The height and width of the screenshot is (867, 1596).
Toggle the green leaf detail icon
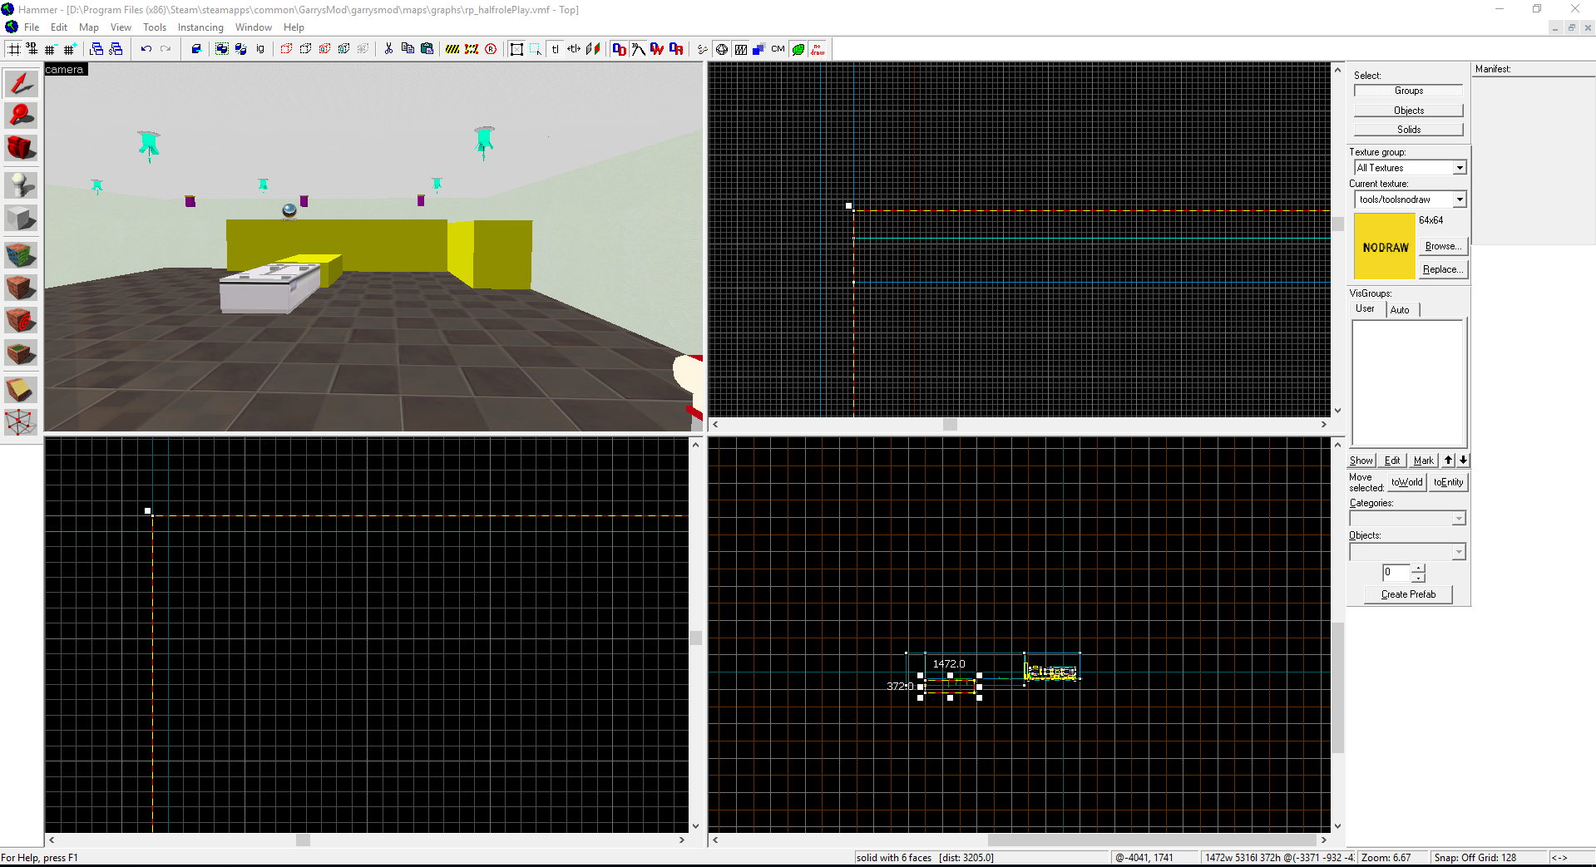798,49
